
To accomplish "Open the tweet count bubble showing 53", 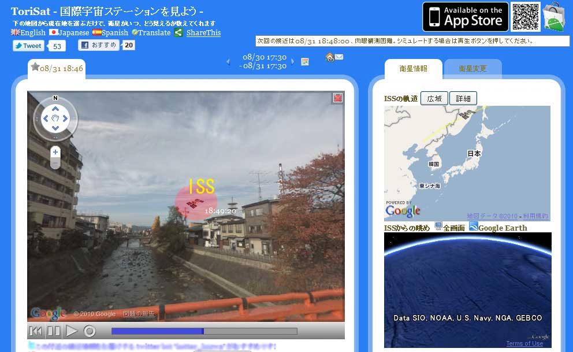I will click(57, 46).
